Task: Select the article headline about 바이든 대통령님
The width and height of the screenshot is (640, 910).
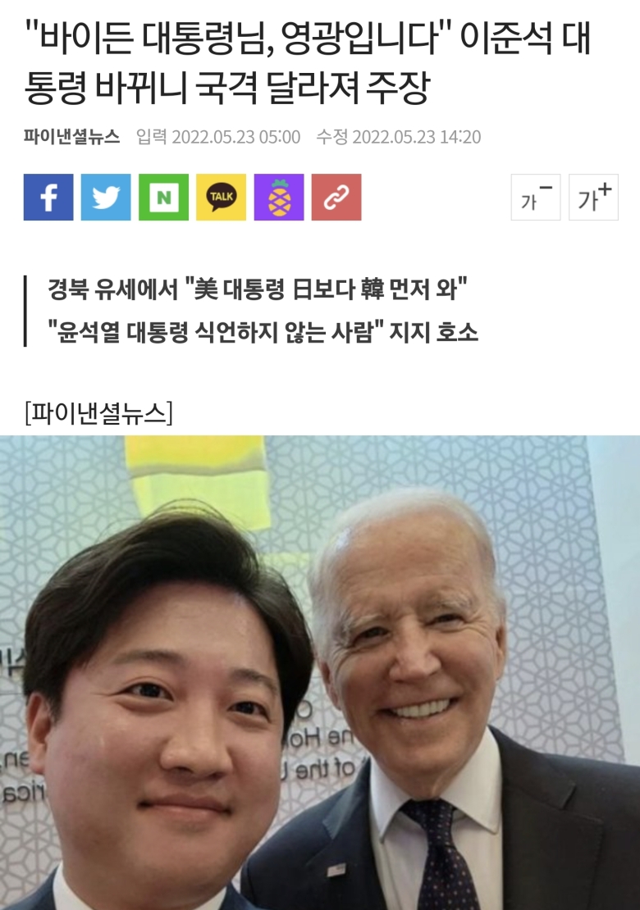Action: coord(308,62)
